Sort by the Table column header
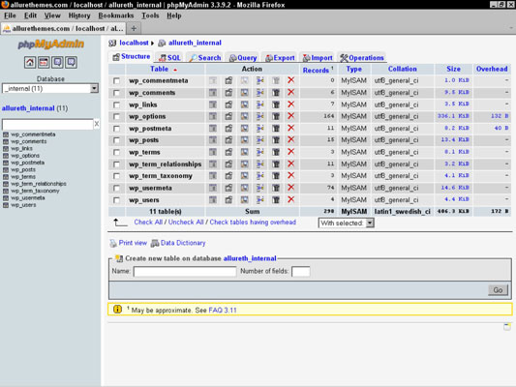Screen dimensions: 516x387 coord(160,69)
